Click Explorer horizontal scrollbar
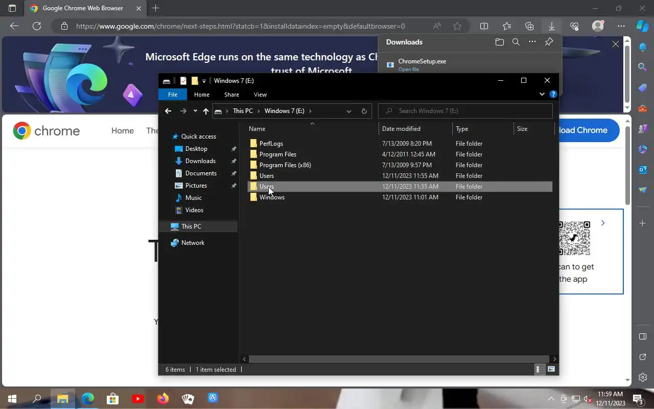Image resolution: width=654 pixels, height=409 pixels. click(399, 359)
